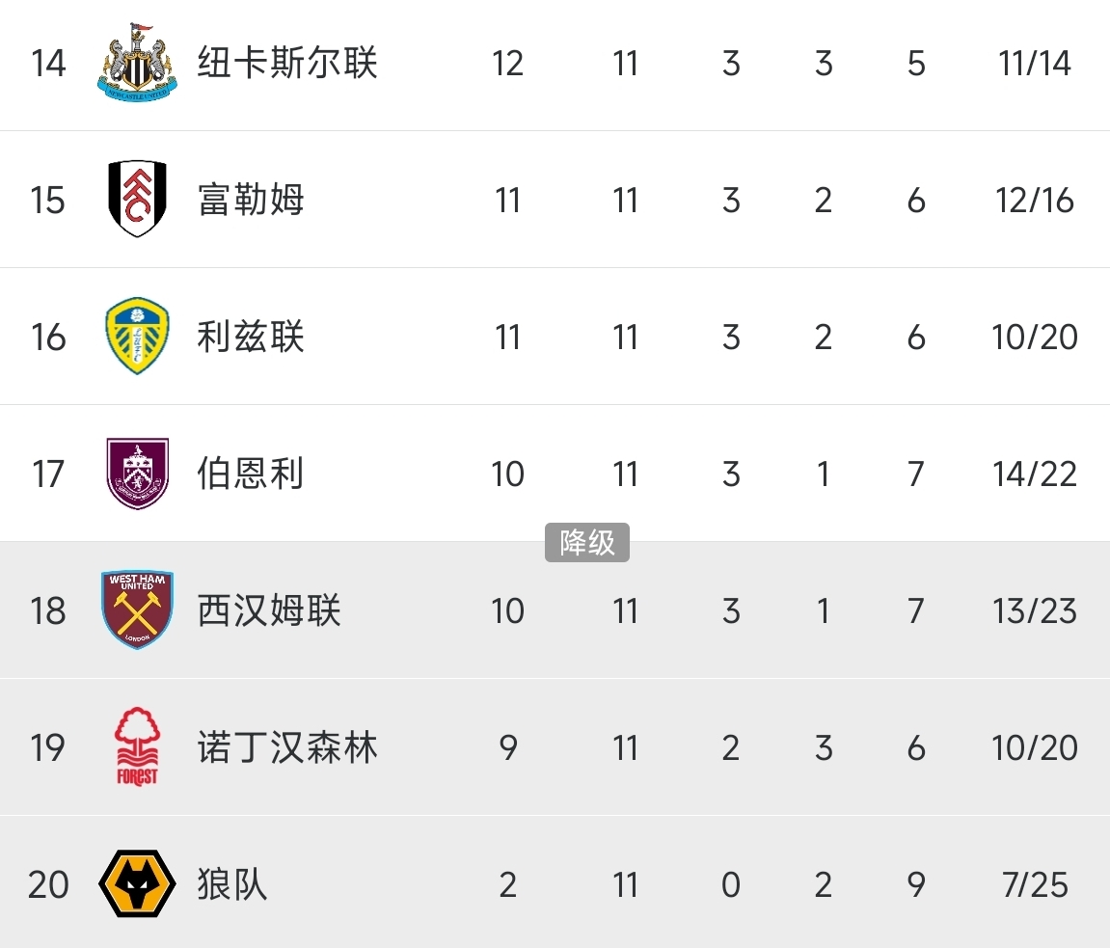
Task: Click the 降级 relegation badge
Action: (x=586, y=542)
